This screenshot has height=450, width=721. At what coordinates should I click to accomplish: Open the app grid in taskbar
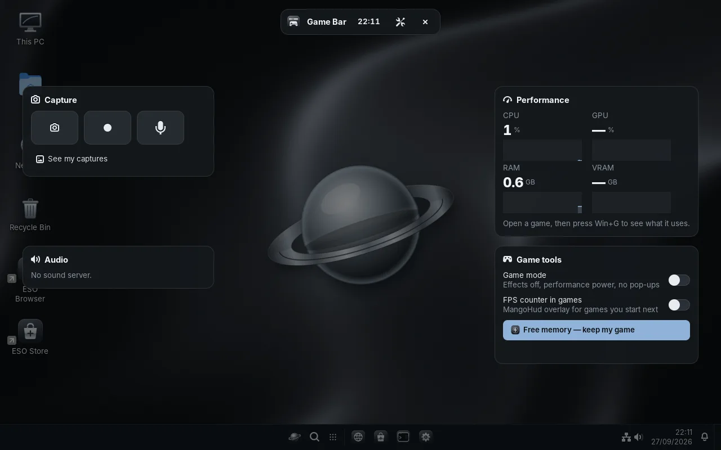coord(333,437)
